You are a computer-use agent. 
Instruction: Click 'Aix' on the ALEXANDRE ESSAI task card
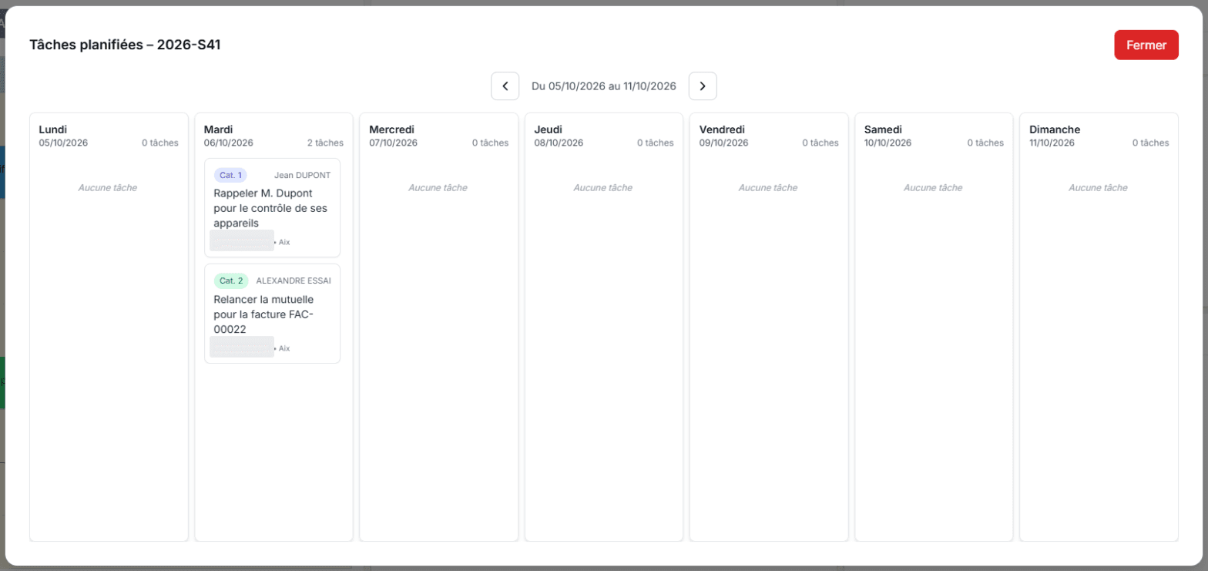284,348
